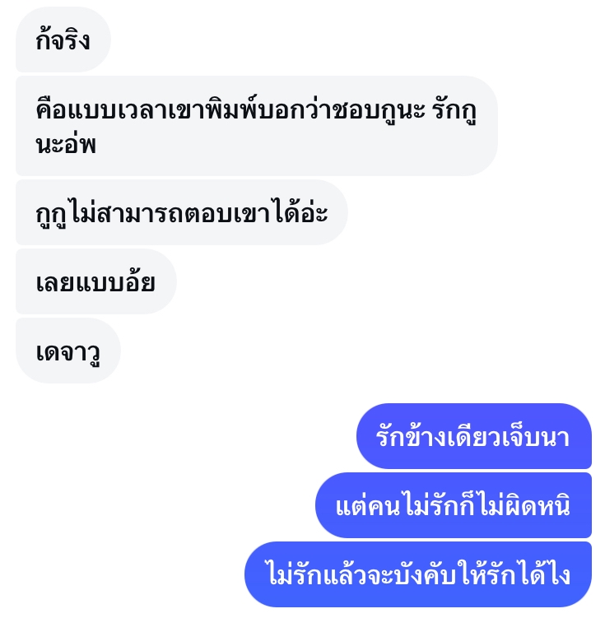This screenshot has height=618, width=605.
Task: Select the sent bubble "แต่คนไม่รักก็ไม่ผิดหนิ"
Action: click(x=454, y=505)
